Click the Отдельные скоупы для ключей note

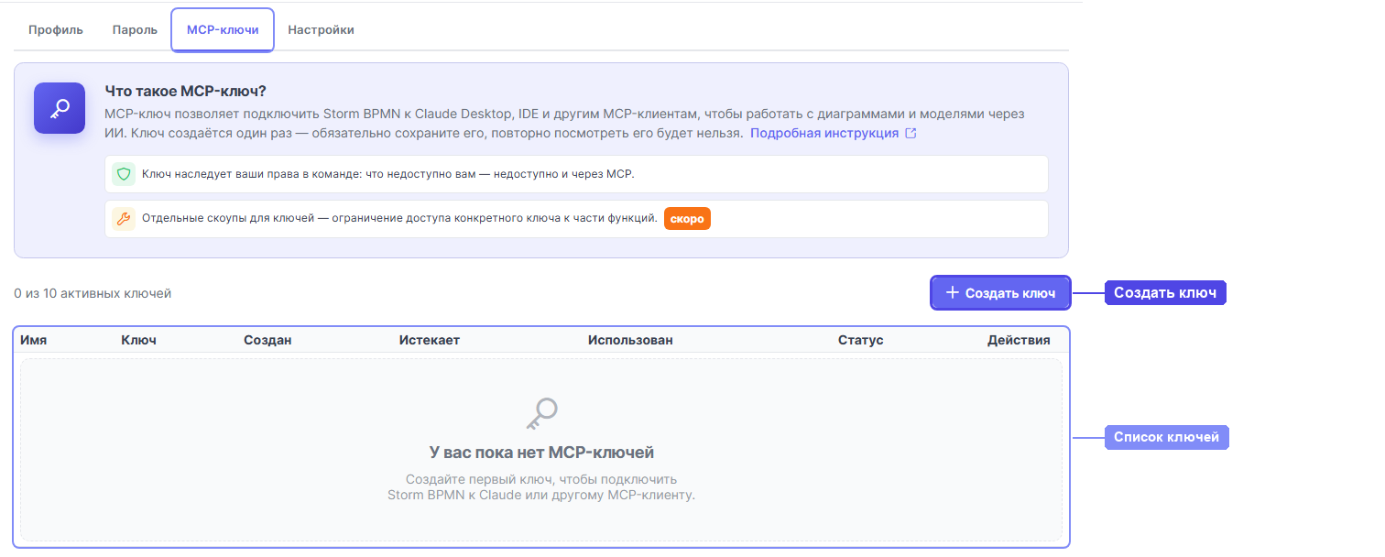(x=577, y=219)
